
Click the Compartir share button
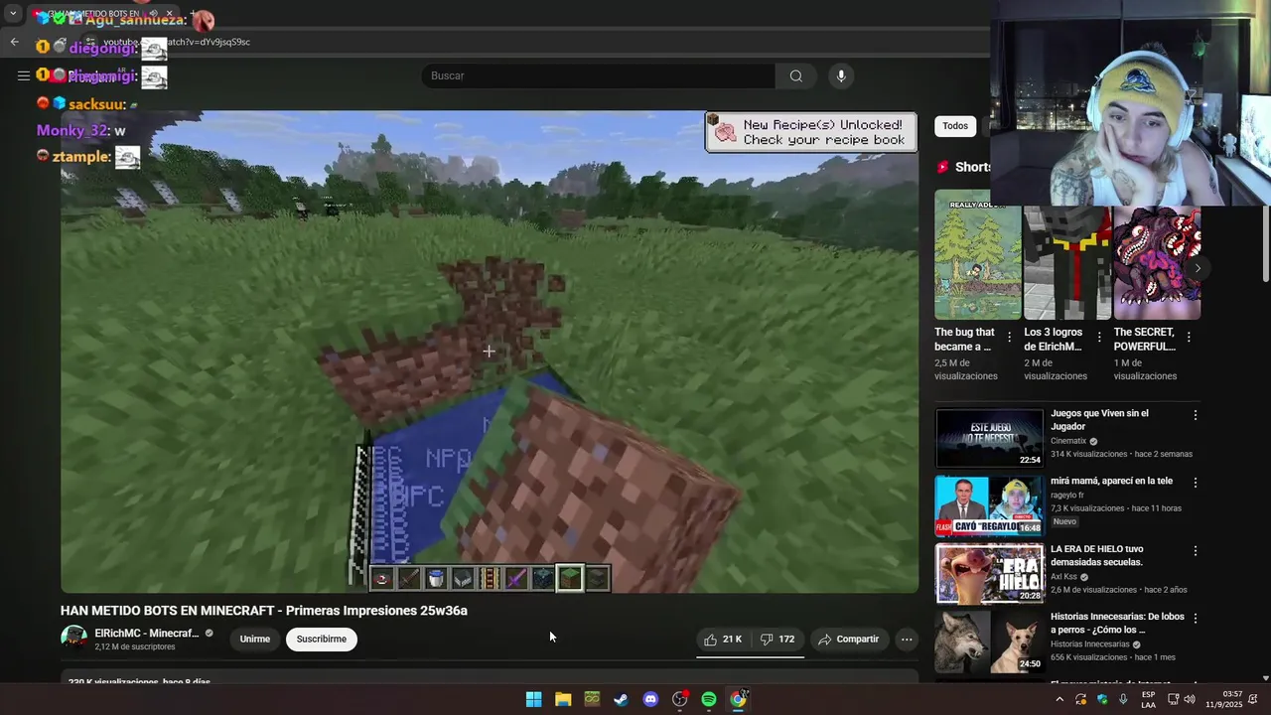point(848,640)
